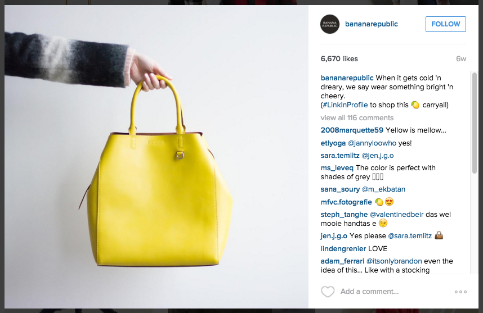Image resolution: width=483 pixels, height=313 pixels.
Task: Click the @itsonlybrandon mention
Action: (394, 261)
